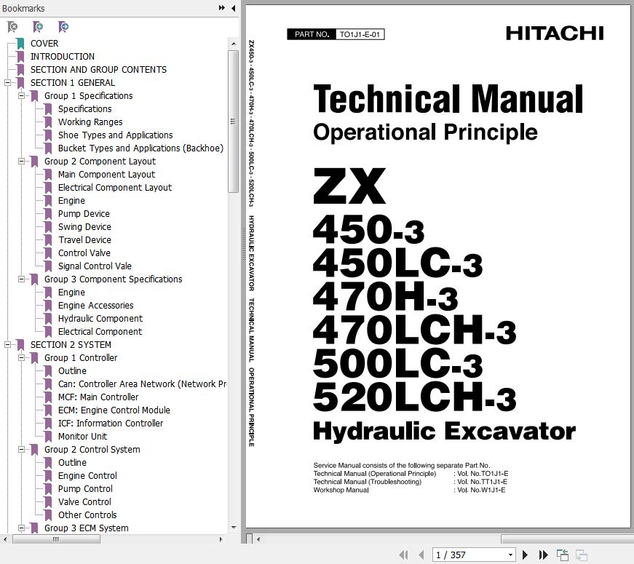The image size is (634, 564).
Task: Go to MCF: Main Controller bookmark
Action: (98, 397)
